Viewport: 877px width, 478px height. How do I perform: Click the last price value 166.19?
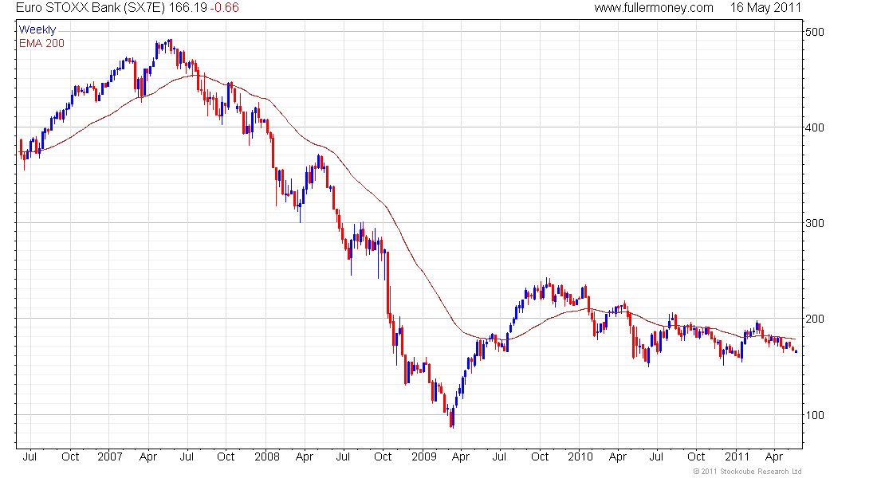coord(188,8)
